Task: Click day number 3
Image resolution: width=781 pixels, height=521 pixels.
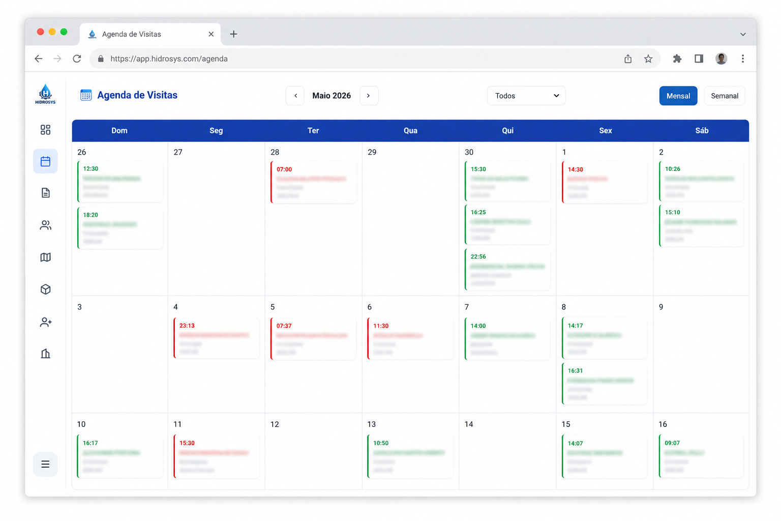Action: coord(79,307)
